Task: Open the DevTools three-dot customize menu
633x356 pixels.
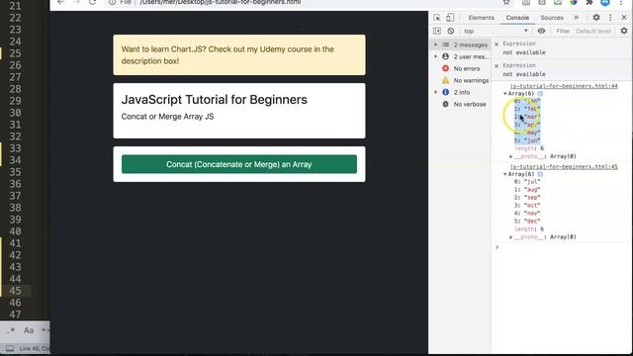Action: tap(610, 18)
